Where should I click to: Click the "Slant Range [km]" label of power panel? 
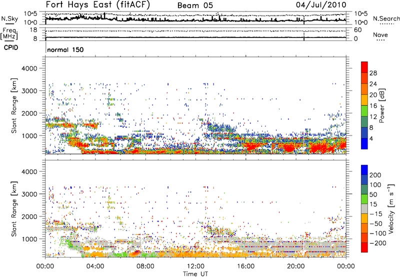(14, 105)
